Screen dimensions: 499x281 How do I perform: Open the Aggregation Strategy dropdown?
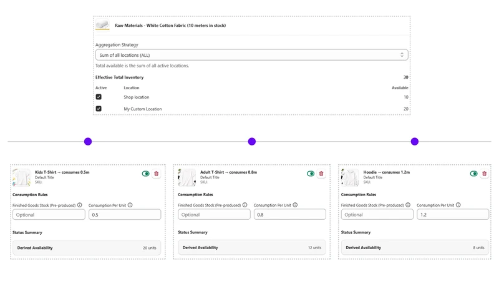(x=252, y=55)
